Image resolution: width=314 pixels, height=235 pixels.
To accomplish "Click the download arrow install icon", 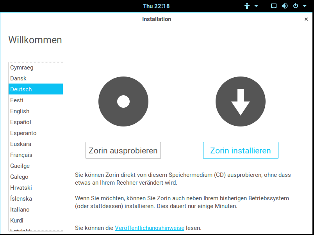I will (x=240, y=102).
